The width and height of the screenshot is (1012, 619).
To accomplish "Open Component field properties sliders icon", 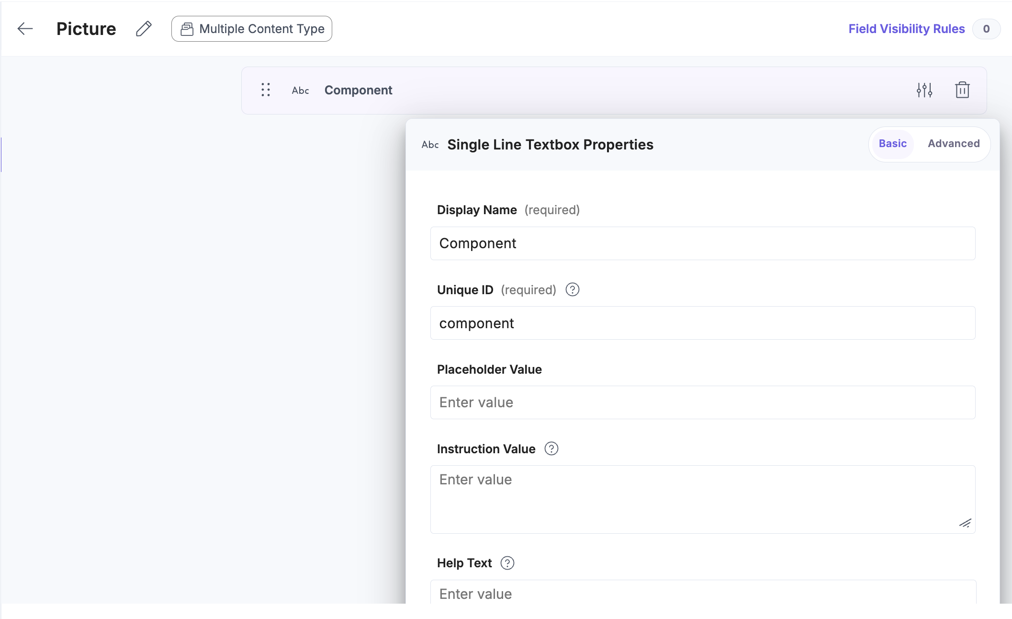I will pyautogui.click(x=924, y=90).
